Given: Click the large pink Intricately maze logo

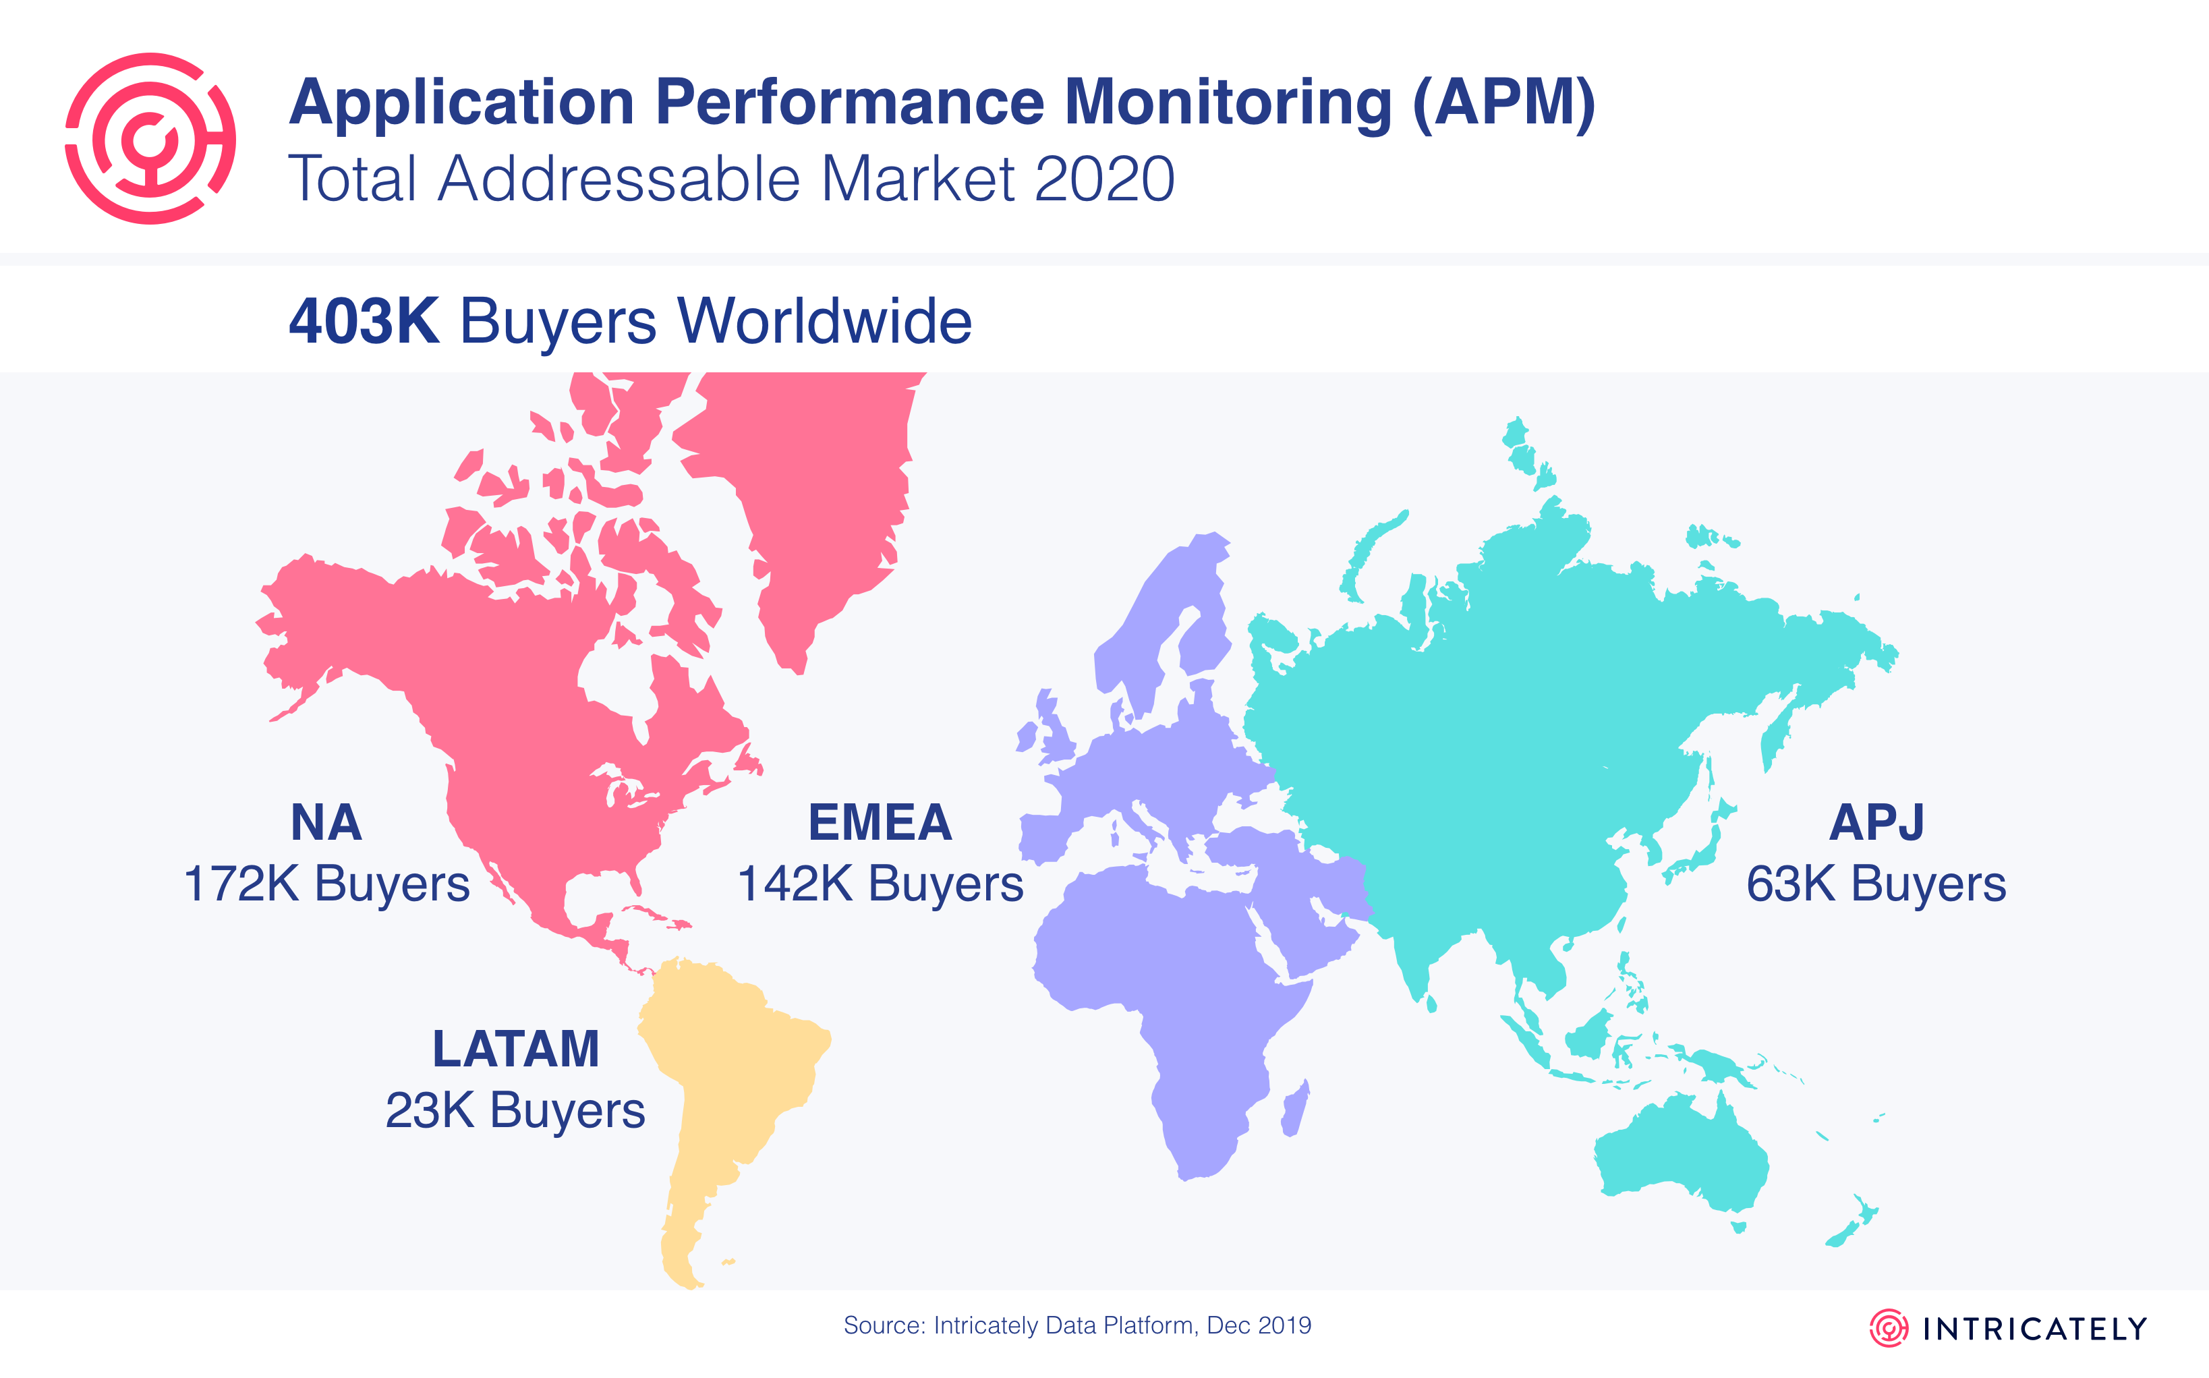Looking at the screenshot, I should (150, 138).
